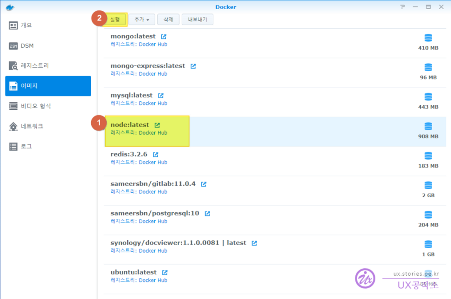Click the 내보내기 export button
The width and height of the screenshot is (451, 299).
pyautogui.click(x=198, y=19)
